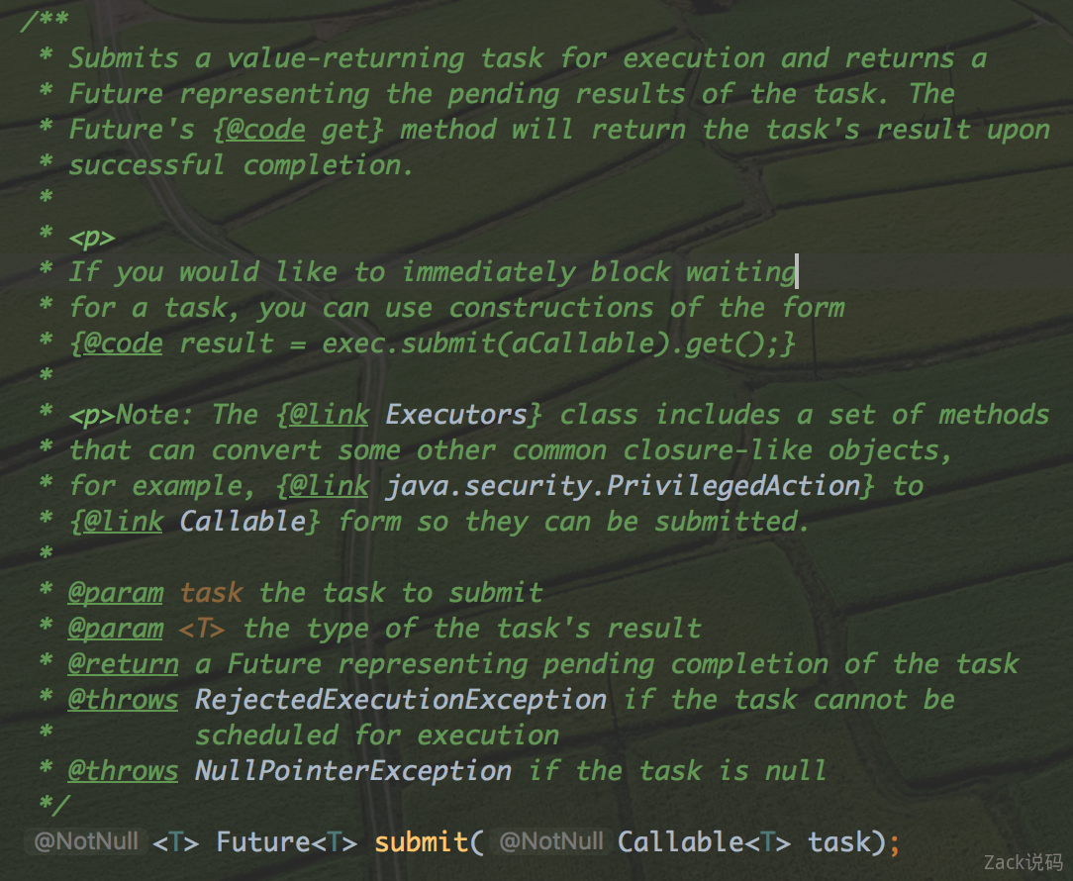This screenshot has height=881, width=1073.
Task: Click the @return Javadoc tag
Action: point(124,664)
